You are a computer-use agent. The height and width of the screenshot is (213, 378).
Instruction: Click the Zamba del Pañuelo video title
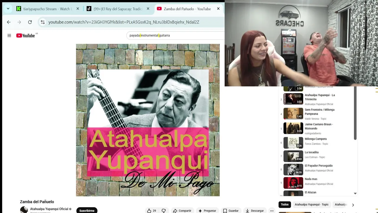[37, 202]
